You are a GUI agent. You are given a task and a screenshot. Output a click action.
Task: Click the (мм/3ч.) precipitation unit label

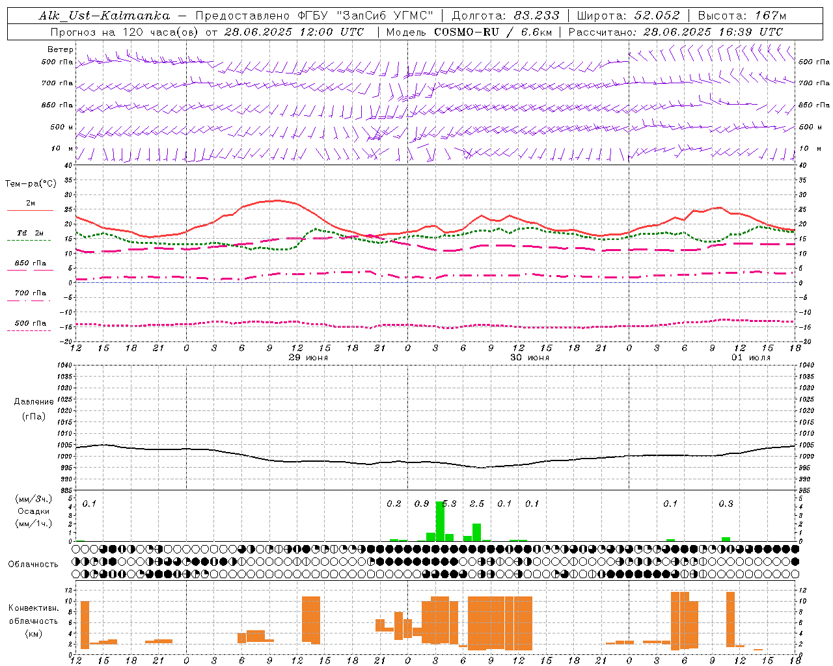[33, 499]
